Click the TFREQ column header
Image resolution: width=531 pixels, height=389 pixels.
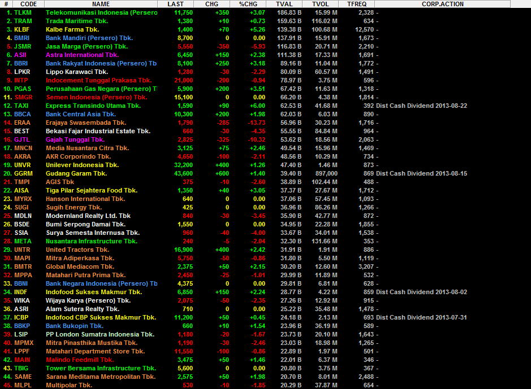point(357,4)
